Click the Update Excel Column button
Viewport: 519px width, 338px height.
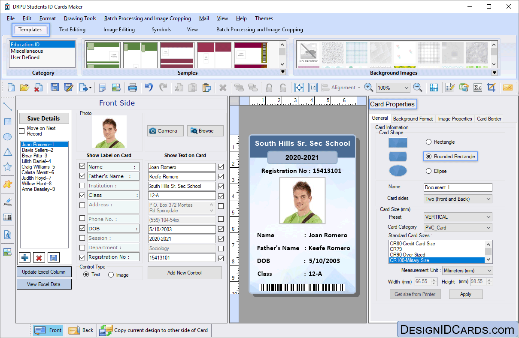pos(44,272)
